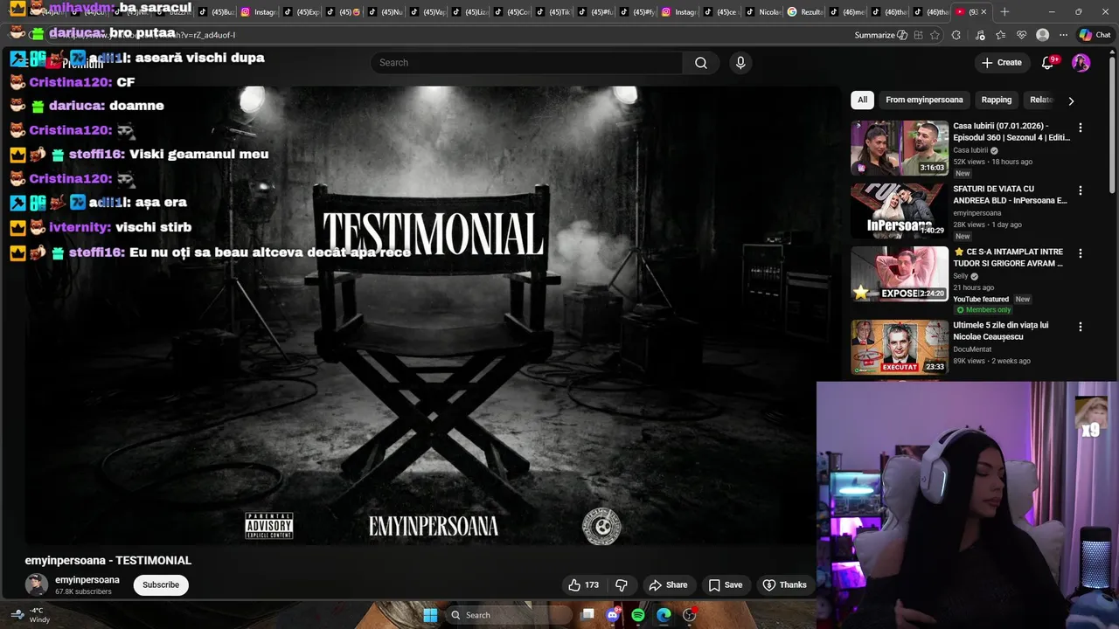Dislike the TESTIMONIAL video
The width and height of the screenshot is (1119, 629).
622,585
